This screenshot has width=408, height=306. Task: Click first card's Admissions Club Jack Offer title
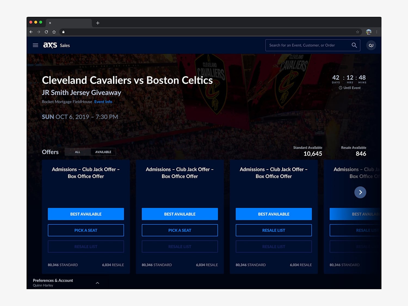tap(86, 173)
